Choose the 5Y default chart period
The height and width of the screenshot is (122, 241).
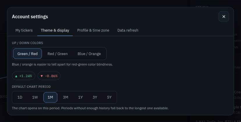pos(109,97)
